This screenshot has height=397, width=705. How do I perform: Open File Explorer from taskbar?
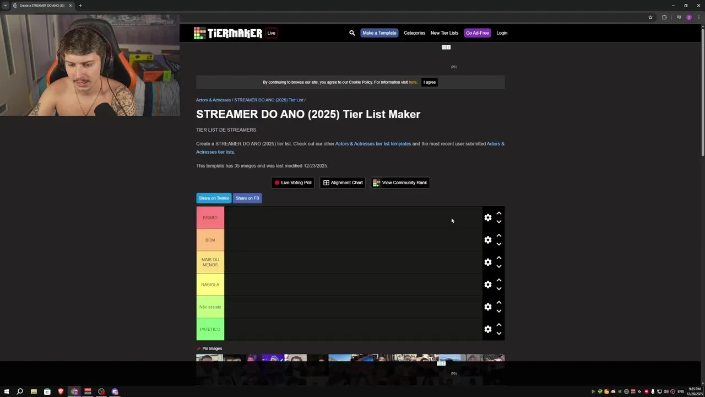click(x=34, y=391)
